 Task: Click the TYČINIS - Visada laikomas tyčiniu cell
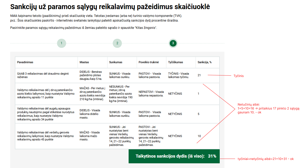click(179, 75)
